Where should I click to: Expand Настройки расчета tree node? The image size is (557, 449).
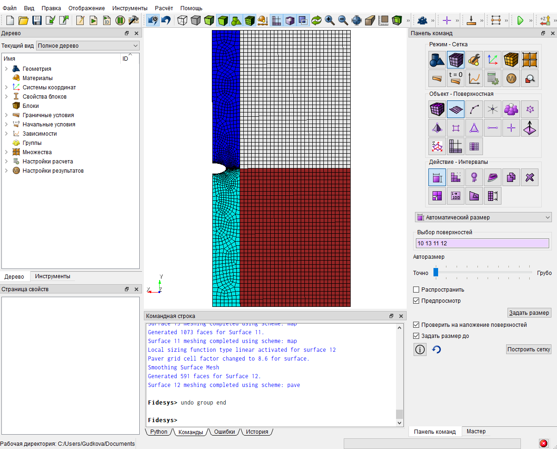[x=6, y=162]
